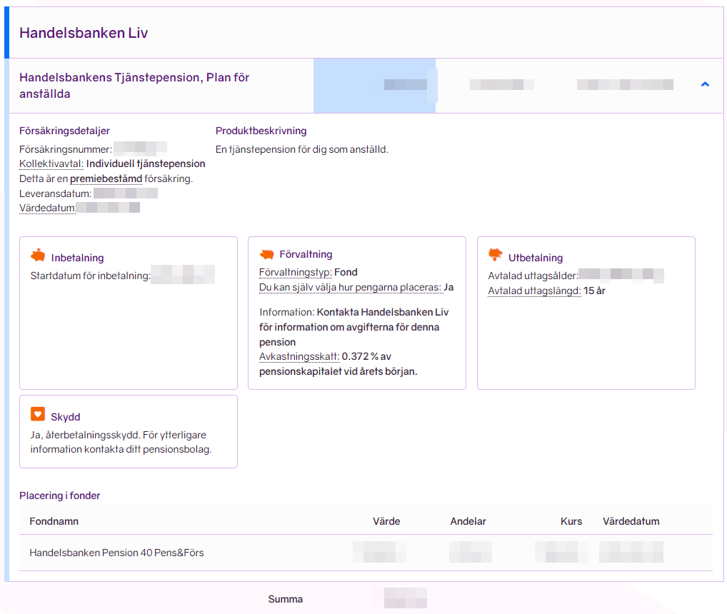Click the Kurs column header
This screenshot has width=727, height=614.
(571, 521)
